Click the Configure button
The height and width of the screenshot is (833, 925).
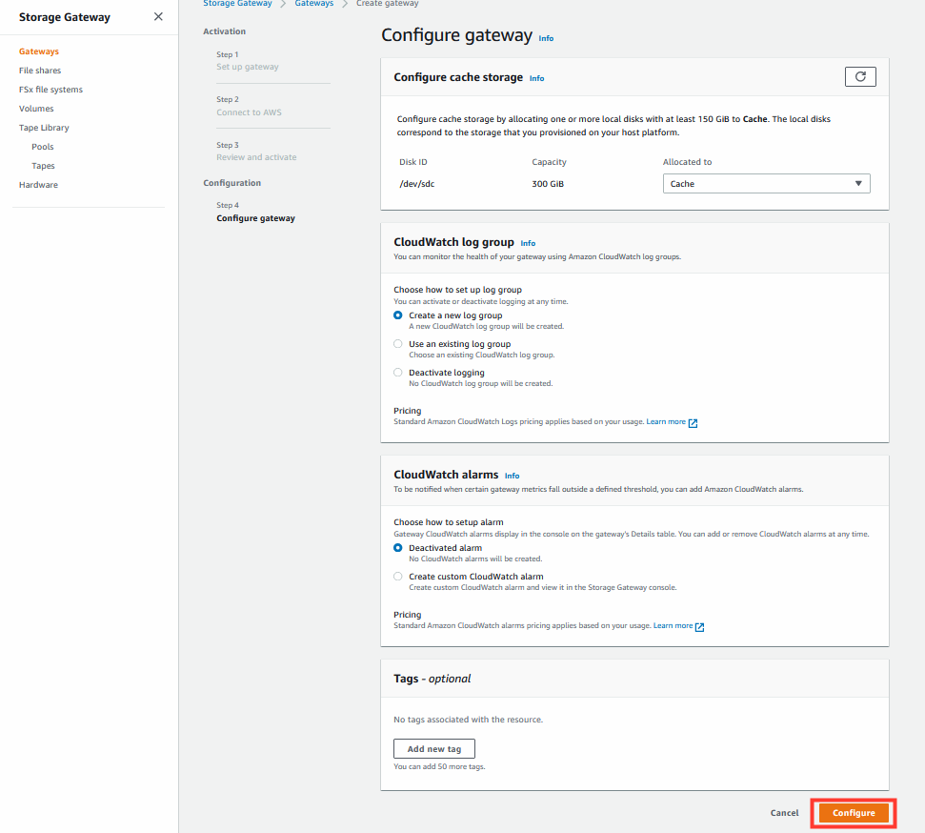tap(854, 813)
